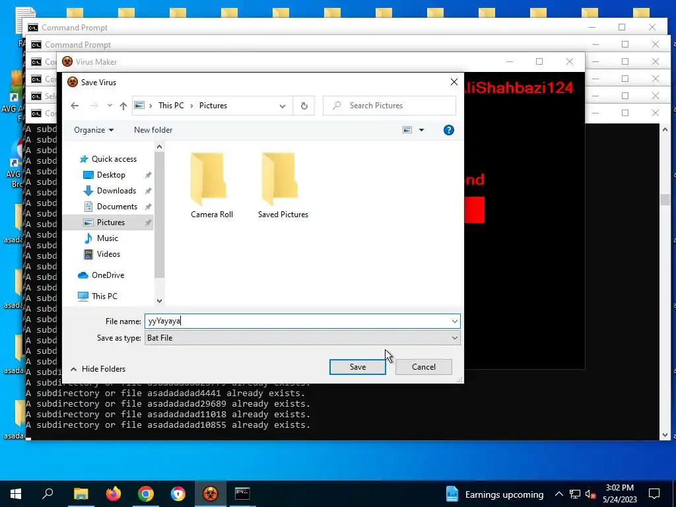The height and width of the screenshot is (507, 676).
Task: Select This PC in the navigation pane
Action: 98,296
